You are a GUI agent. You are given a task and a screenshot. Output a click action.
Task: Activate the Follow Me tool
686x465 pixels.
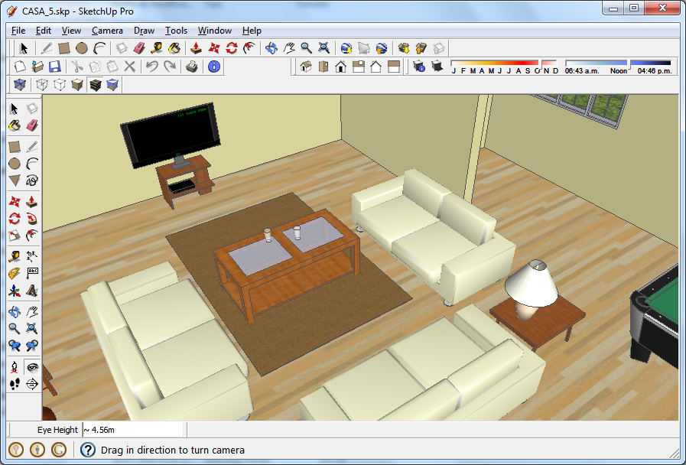pos(32,218)
